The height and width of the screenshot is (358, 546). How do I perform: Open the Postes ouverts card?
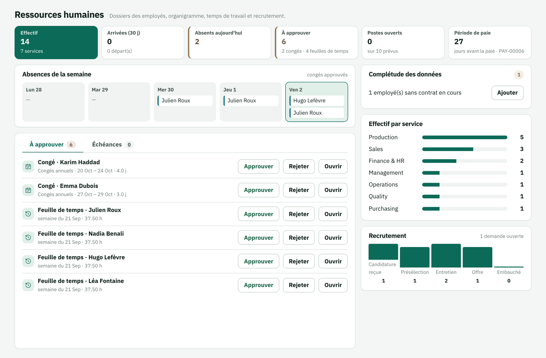coord(403,42)
